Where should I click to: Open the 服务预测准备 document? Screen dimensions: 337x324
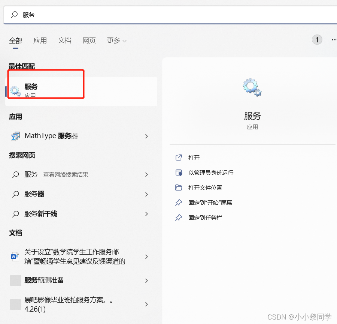pyautogui.click(x=44, y=280)
